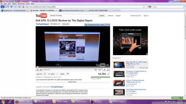Focus the YouTube search input field
Viewport: 186px width, 104px height.
[x=74, y=16]
